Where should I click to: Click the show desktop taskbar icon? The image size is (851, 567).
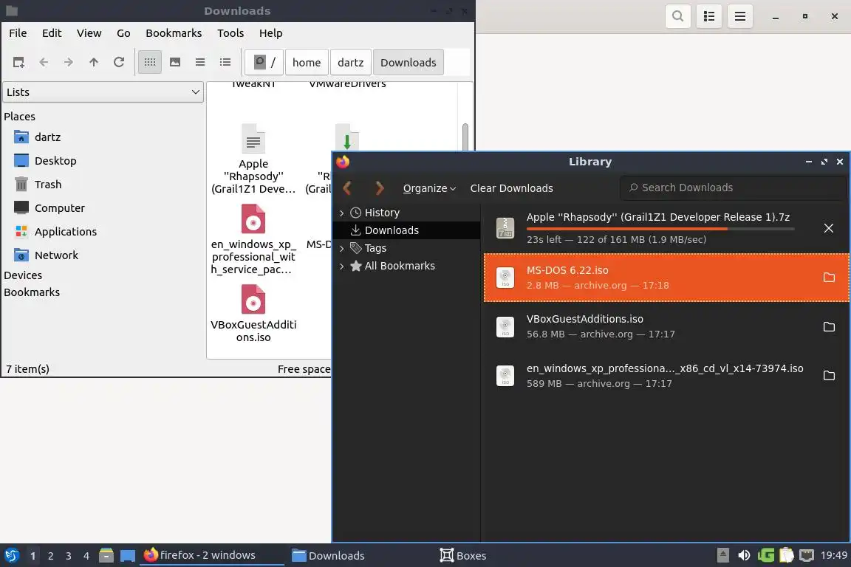click(128, 556)
